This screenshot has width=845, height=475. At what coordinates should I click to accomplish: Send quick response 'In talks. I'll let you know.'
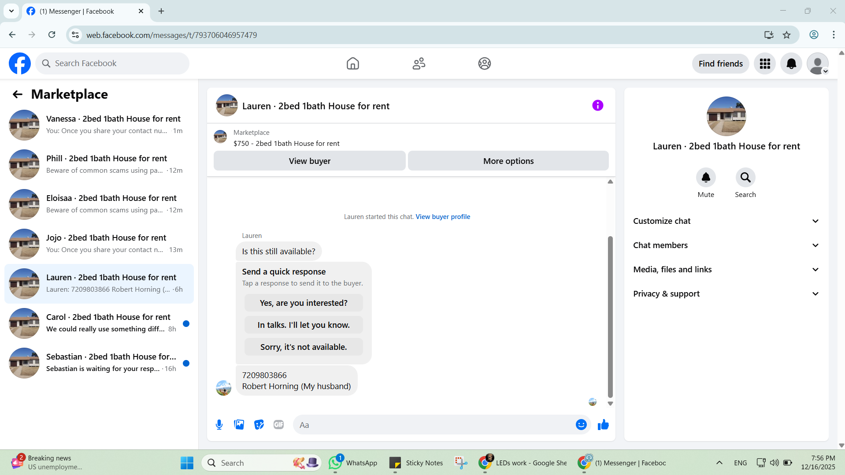tap(304, 325)
